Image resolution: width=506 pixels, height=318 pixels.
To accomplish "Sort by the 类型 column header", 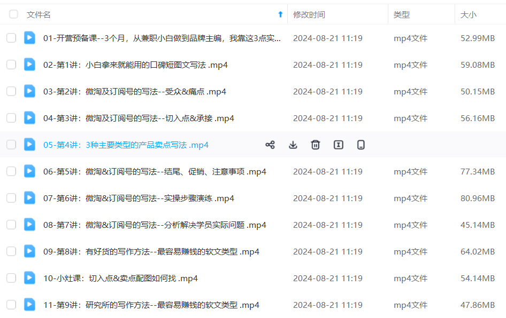I will pos(402,15).
